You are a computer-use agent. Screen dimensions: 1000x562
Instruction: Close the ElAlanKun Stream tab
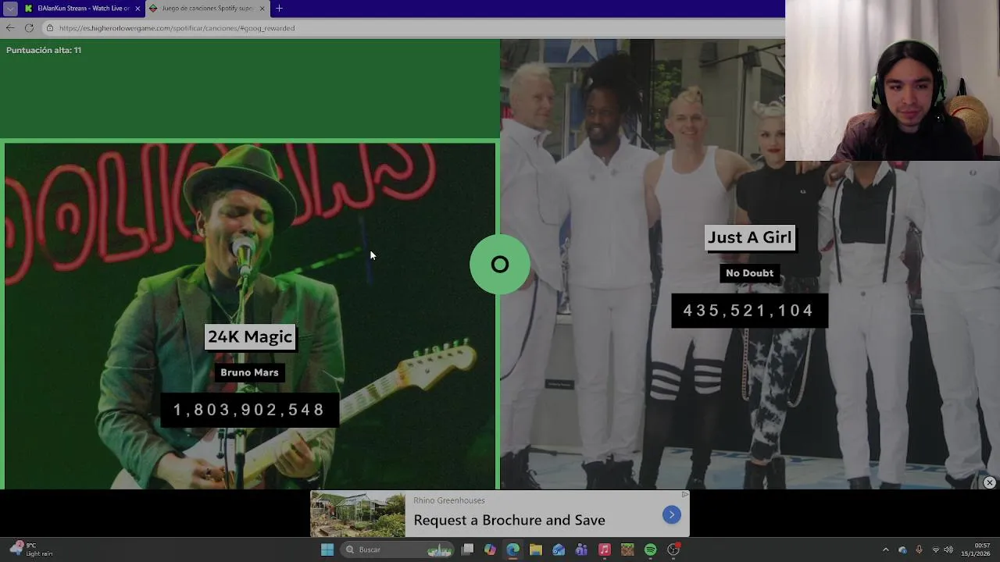[x=137, y=9]
